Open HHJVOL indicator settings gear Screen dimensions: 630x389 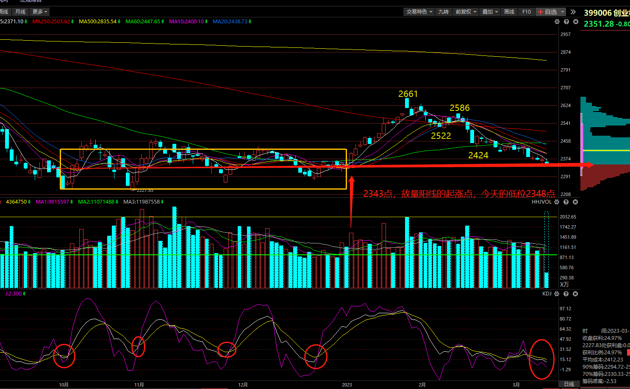557,202
